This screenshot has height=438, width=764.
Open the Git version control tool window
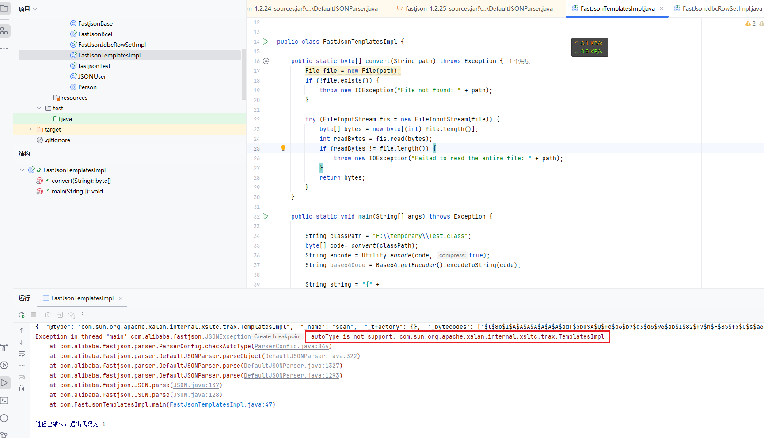[x=4, y=434]
